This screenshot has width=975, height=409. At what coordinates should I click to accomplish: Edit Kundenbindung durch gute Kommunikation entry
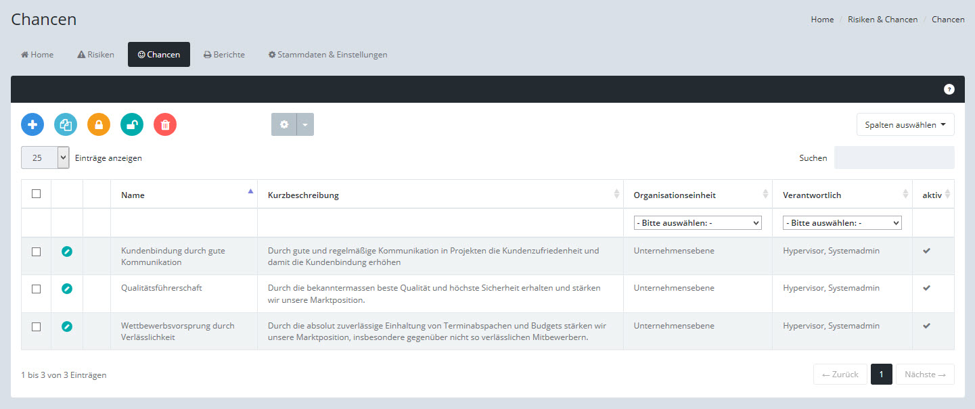pyautogui.click(x=67, y=251)
